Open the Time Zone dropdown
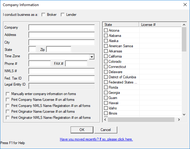 pyautogui.click(x=92, y=57)
